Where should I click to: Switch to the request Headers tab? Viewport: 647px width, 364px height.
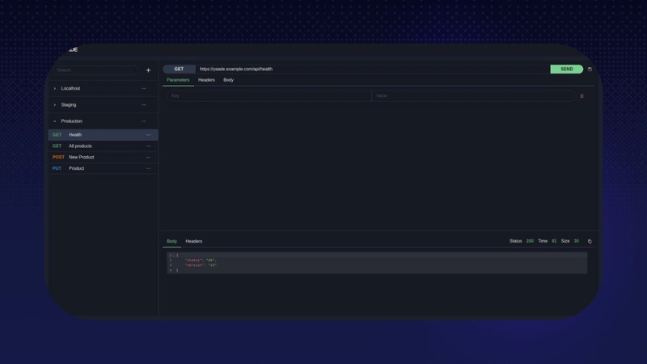[x=206, y=80]
